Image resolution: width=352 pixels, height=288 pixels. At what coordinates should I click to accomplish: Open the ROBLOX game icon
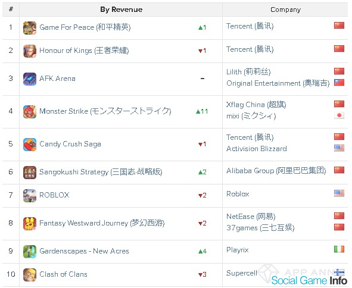[x=30, y=196]
